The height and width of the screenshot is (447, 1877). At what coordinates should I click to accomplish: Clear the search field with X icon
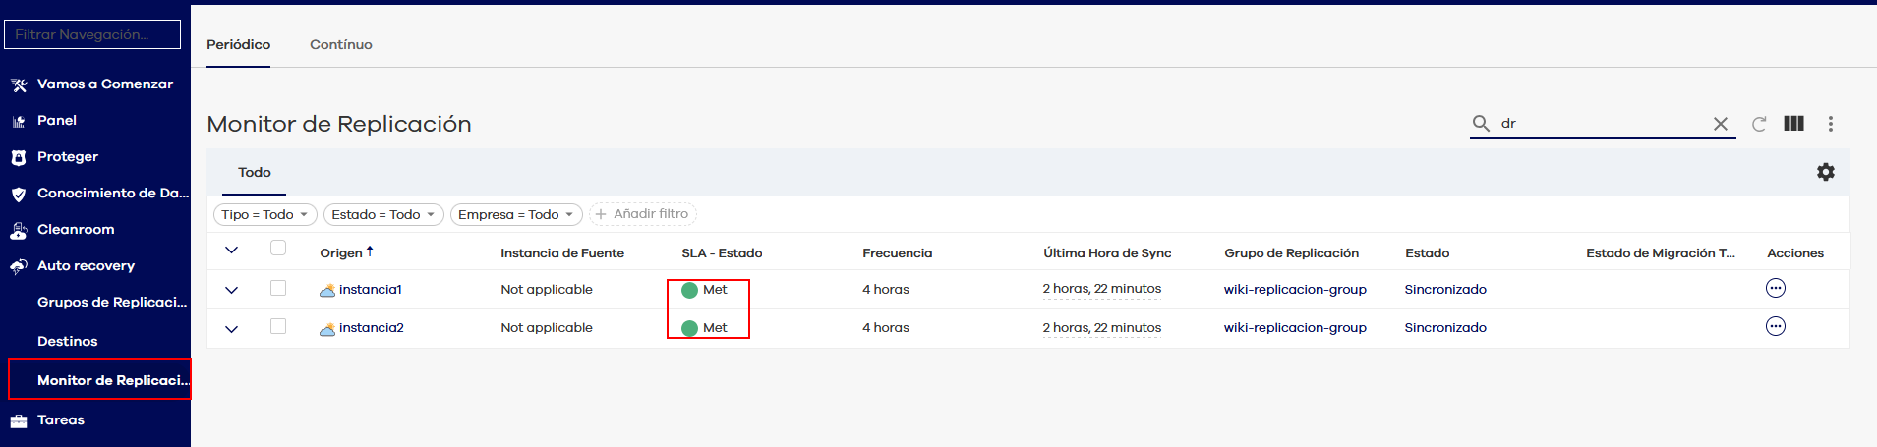1720,124
